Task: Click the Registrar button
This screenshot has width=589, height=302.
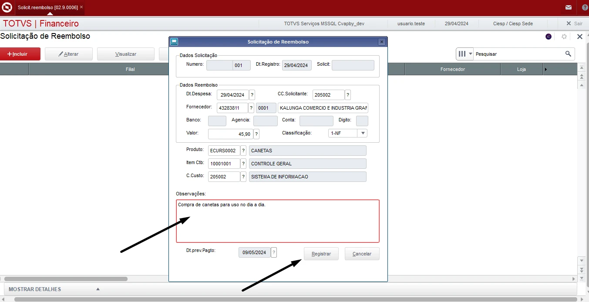Action: [321, 254]
